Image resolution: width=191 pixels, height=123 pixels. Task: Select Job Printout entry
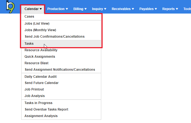[34, 89]
